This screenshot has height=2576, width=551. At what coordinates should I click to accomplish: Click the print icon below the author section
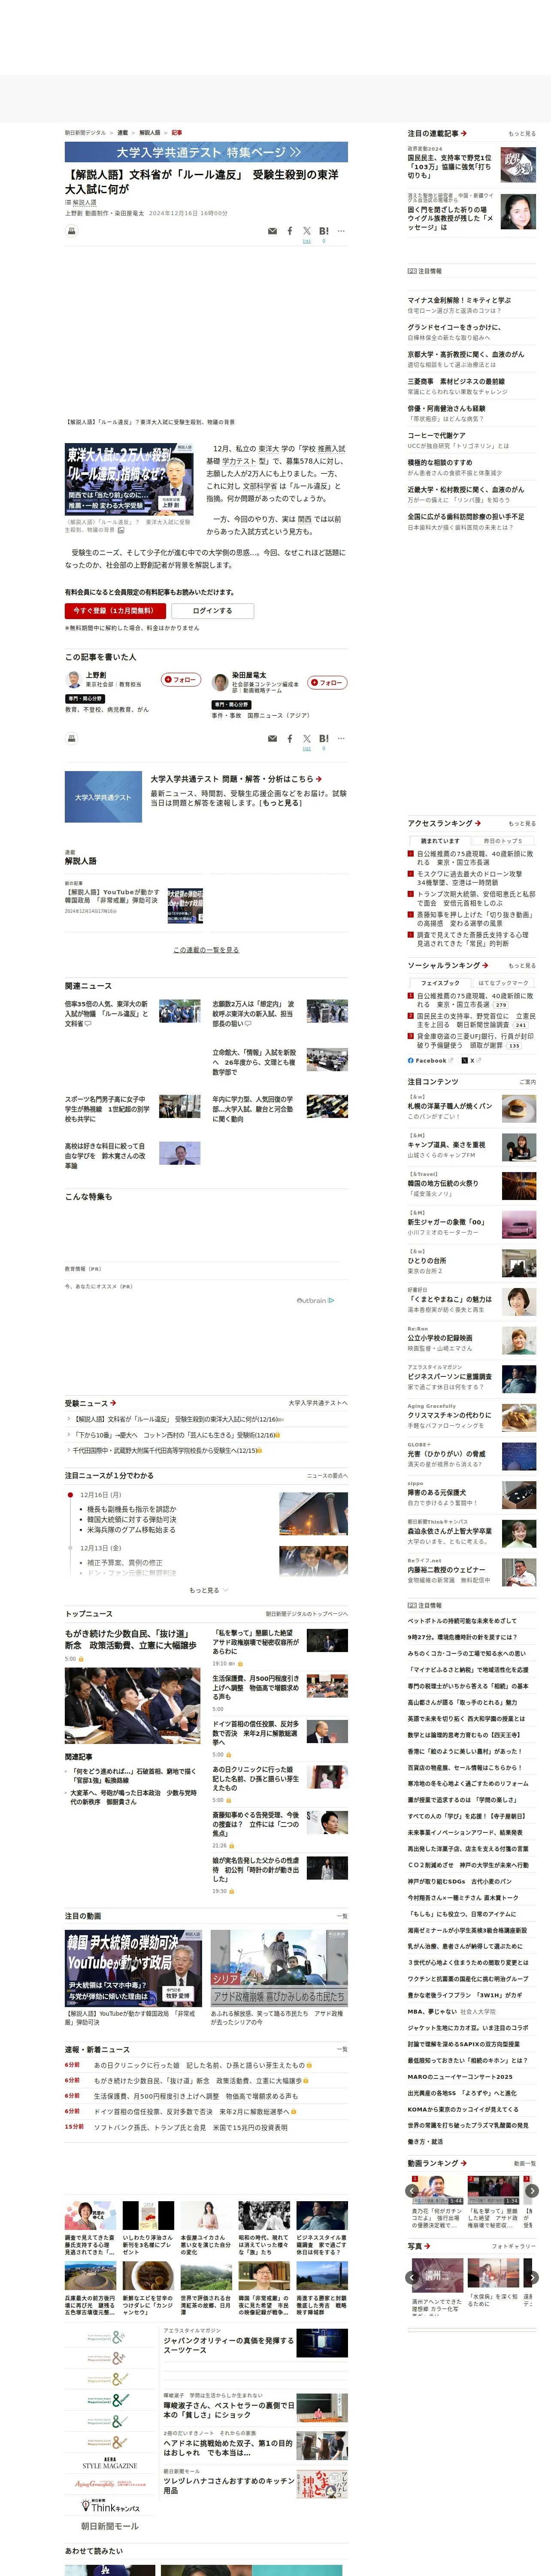pos(72,738)
